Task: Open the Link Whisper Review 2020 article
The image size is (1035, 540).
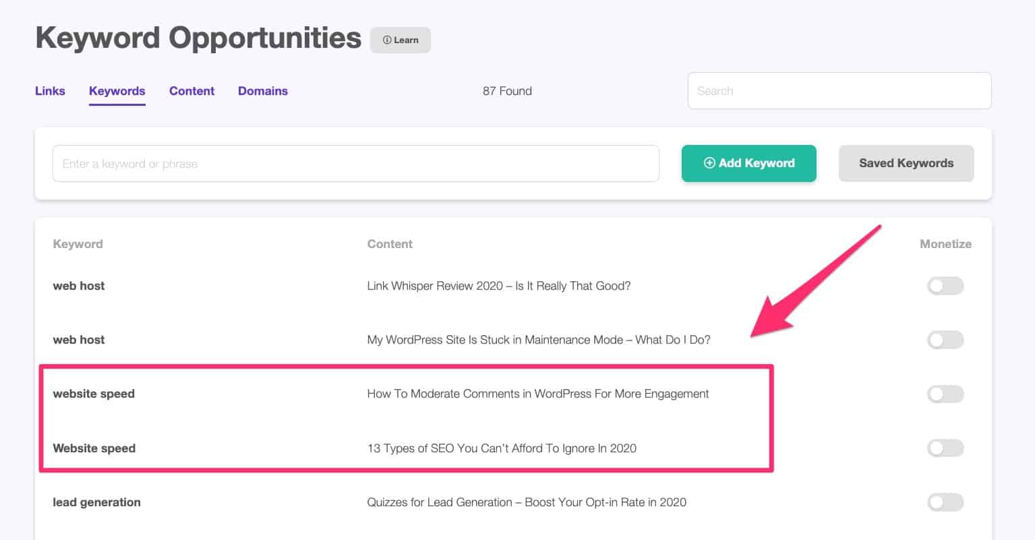Action: pos(499,285)
